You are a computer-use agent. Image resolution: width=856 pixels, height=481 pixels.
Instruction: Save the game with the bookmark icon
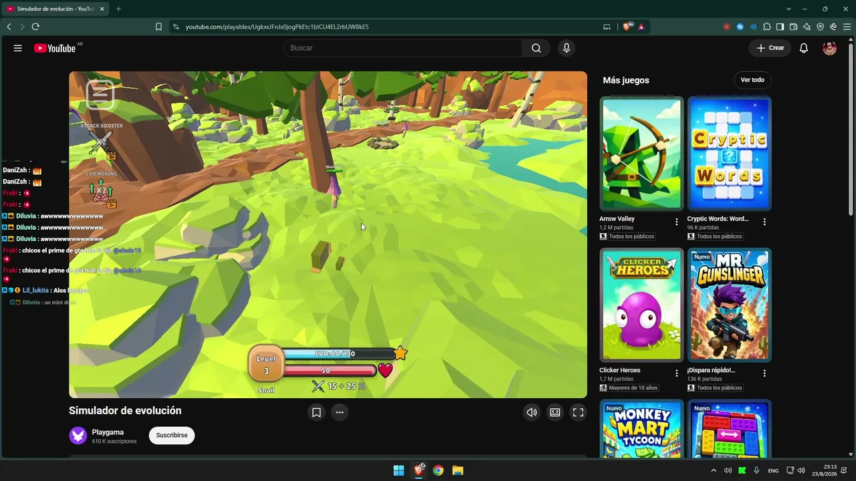tap(316, 412)
